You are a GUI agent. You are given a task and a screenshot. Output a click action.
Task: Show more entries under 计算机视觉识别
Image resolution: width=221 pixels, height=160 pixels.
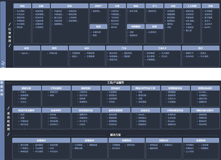[x=175, y=128]
